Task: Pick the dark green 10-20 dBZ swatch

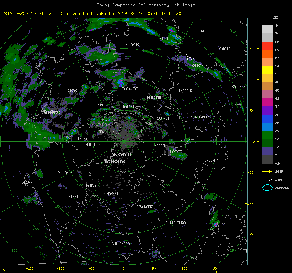Action: (267, 143)
